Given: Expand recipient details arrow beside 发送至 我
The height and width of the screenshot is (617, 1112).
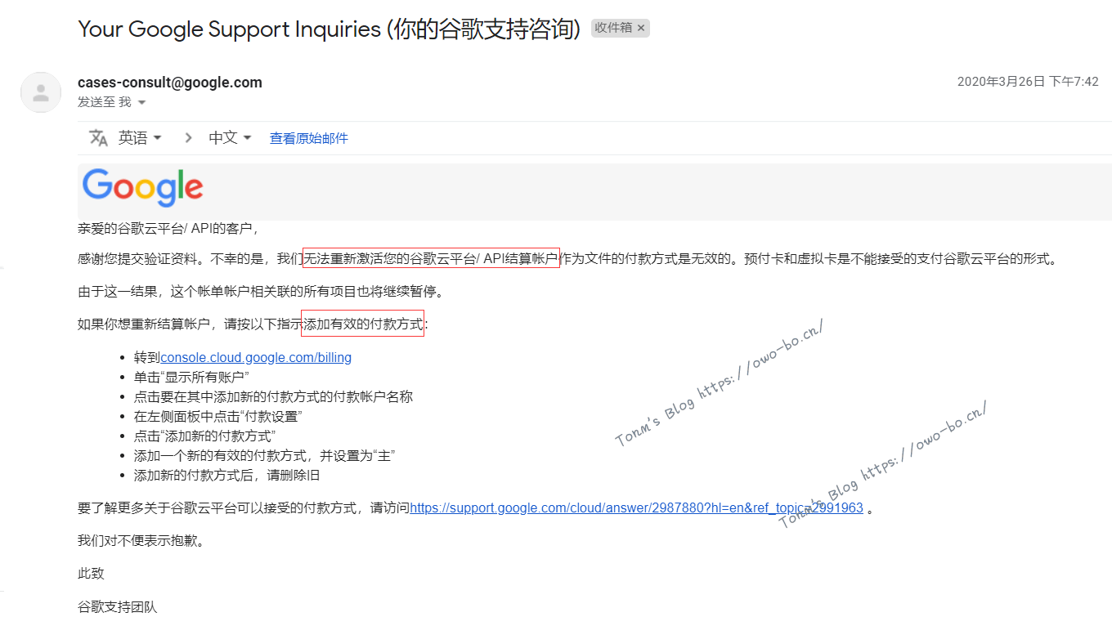Looking at the screenshot, I should coord(141,103).
